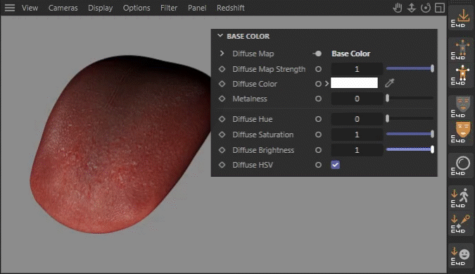Click the Diffuse Saturation slider
475x274 pixels.
(410, 134)
